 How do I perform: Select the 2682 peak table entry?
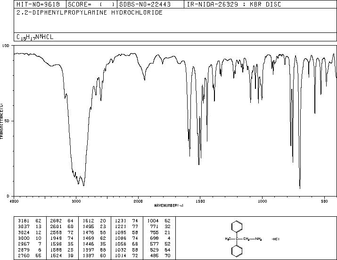pos(62,221)
